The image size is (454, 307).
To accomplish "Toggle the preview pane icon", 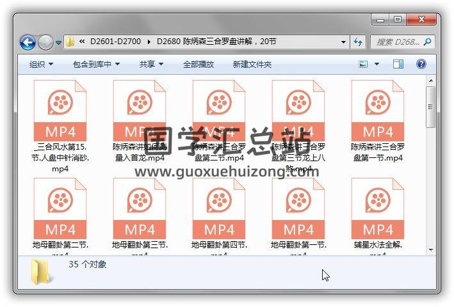I will pos(398,64).
